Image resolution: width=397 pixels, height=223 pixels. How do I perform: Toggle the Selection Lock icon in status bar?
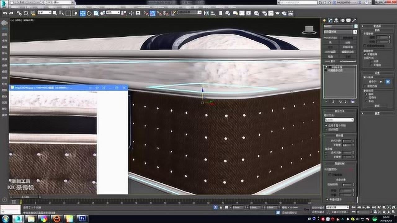[x=221, y=207]
